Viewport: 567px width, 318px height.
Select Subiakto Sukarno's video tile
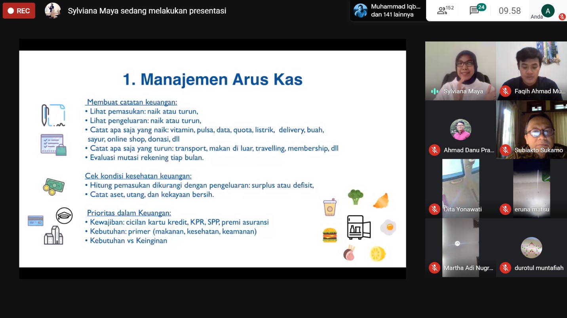pos(531,126)
